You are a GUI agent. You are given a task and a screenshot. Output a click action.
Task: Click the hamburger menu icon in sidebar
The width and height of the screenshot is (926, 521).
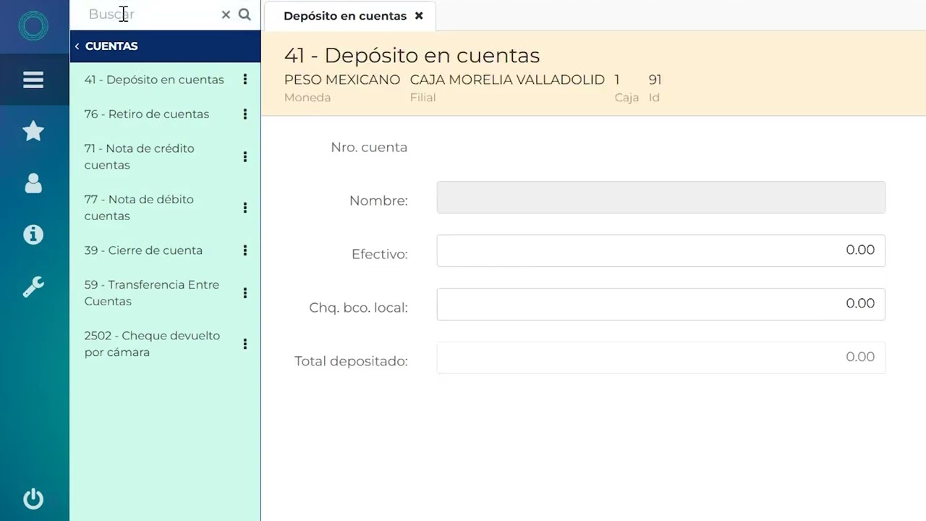click(x=33, y=80)
